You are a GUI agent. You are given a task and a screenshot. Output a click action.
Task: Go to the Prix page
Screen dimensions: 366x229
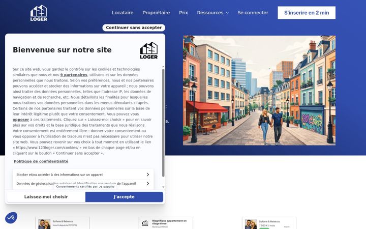(x=184, y=13)
